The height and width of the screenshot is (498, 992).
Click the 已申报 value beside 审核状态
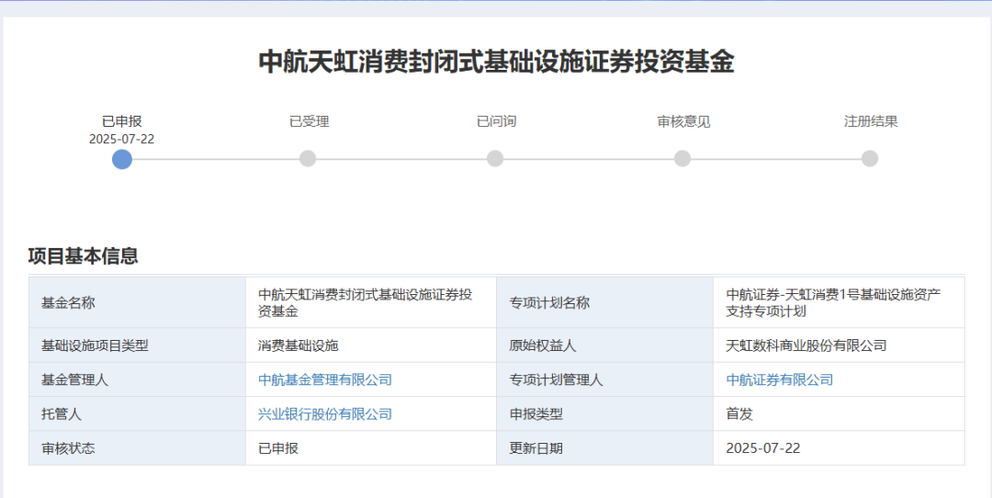(278, 448)
